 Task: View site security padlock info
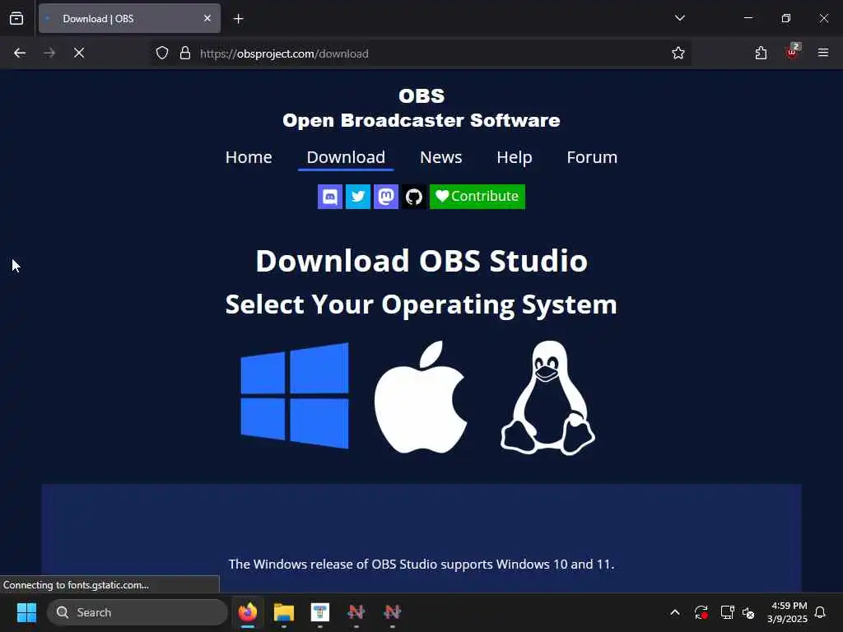coord(185,53)
